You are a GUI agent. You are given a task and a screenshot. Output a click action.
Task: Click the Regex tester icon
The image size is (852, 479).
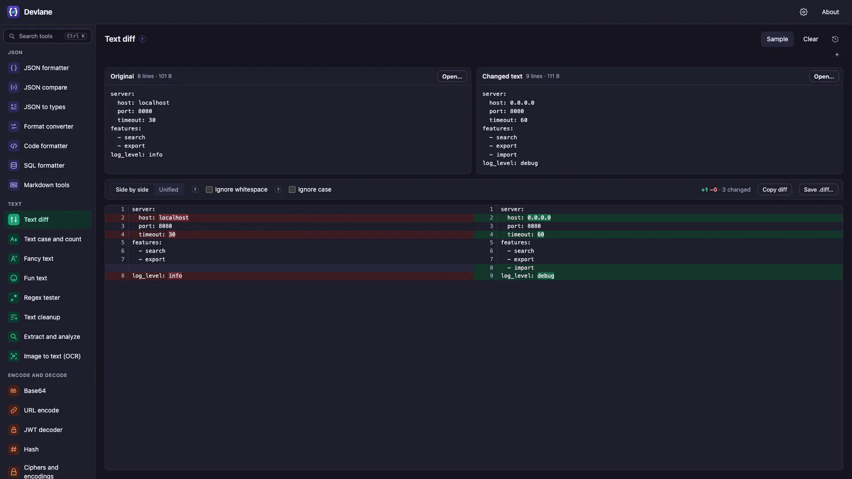[14, 298]
